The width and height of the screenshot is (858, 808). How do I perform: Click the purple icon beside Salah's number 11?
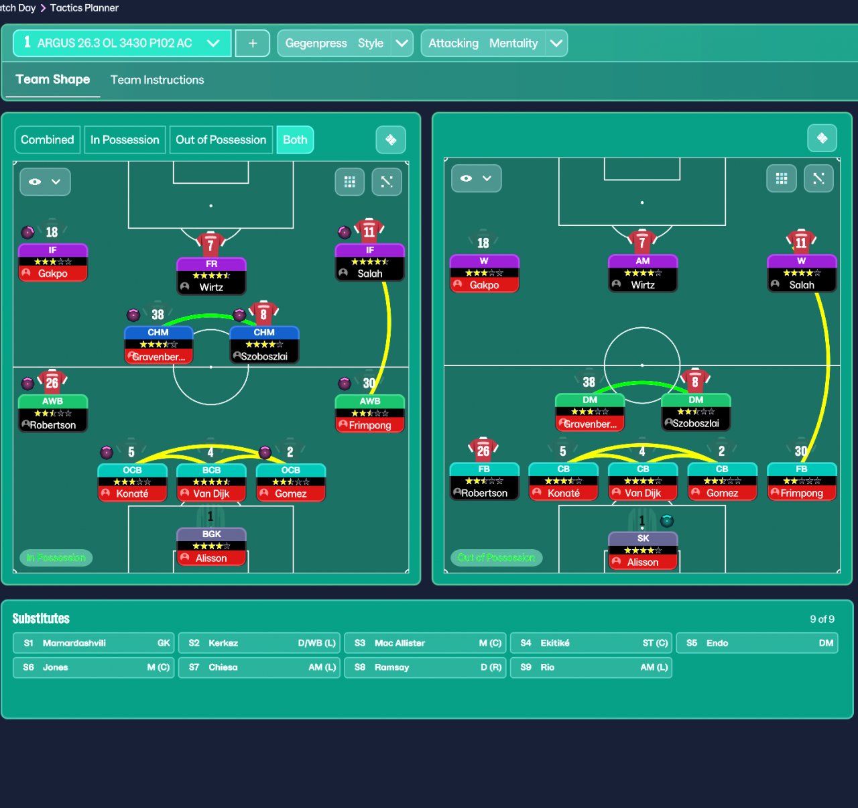345,233
